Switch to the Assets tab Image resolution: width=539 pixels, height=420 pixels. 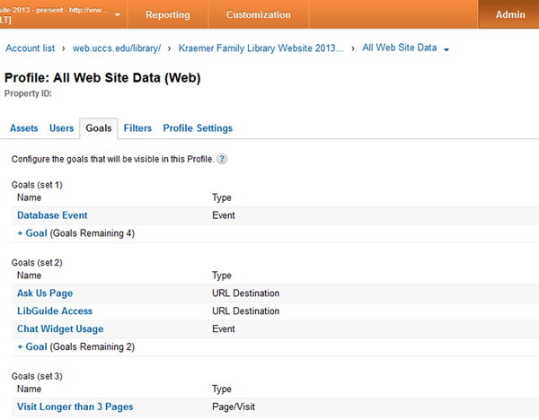point(23,128)
